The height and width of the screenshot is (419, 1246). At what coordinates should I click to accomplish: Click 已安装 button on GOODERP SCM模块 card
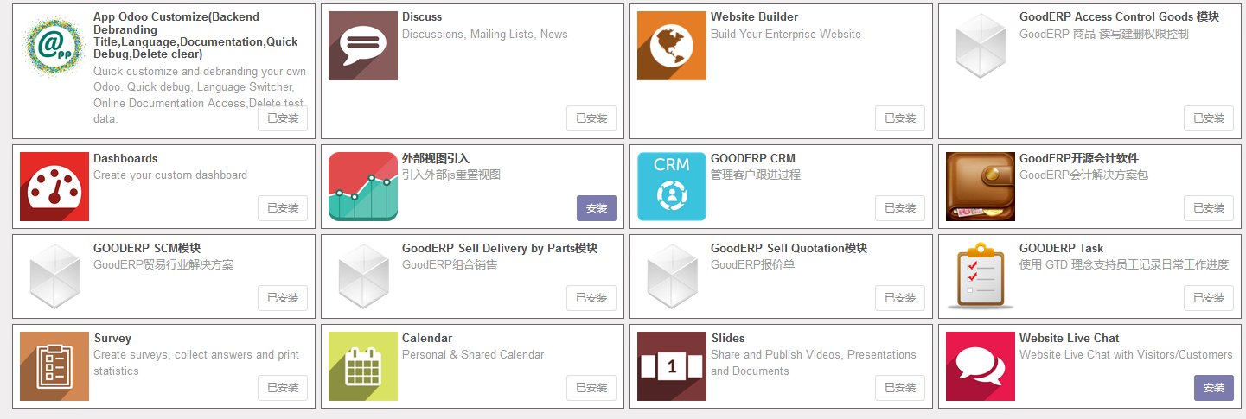coord(283,298)
